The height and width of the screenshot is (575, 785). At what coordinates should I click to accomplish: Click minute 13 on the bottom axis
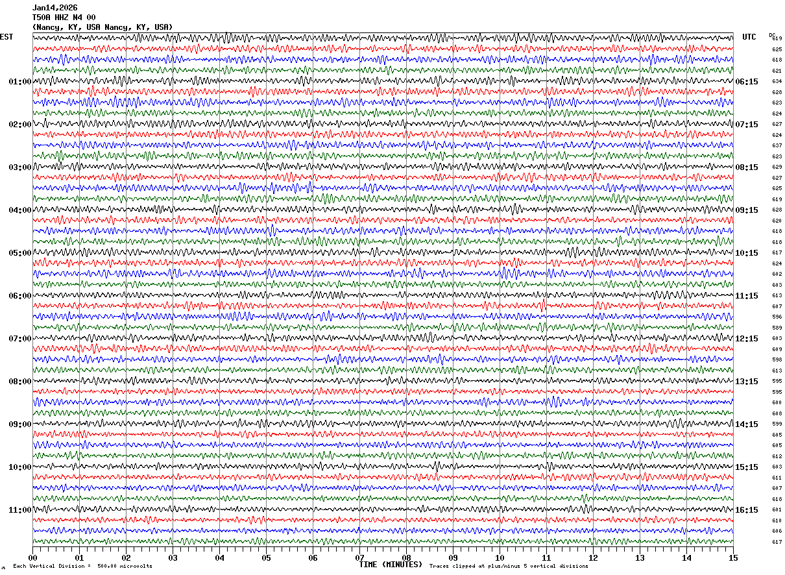point(640,557)
